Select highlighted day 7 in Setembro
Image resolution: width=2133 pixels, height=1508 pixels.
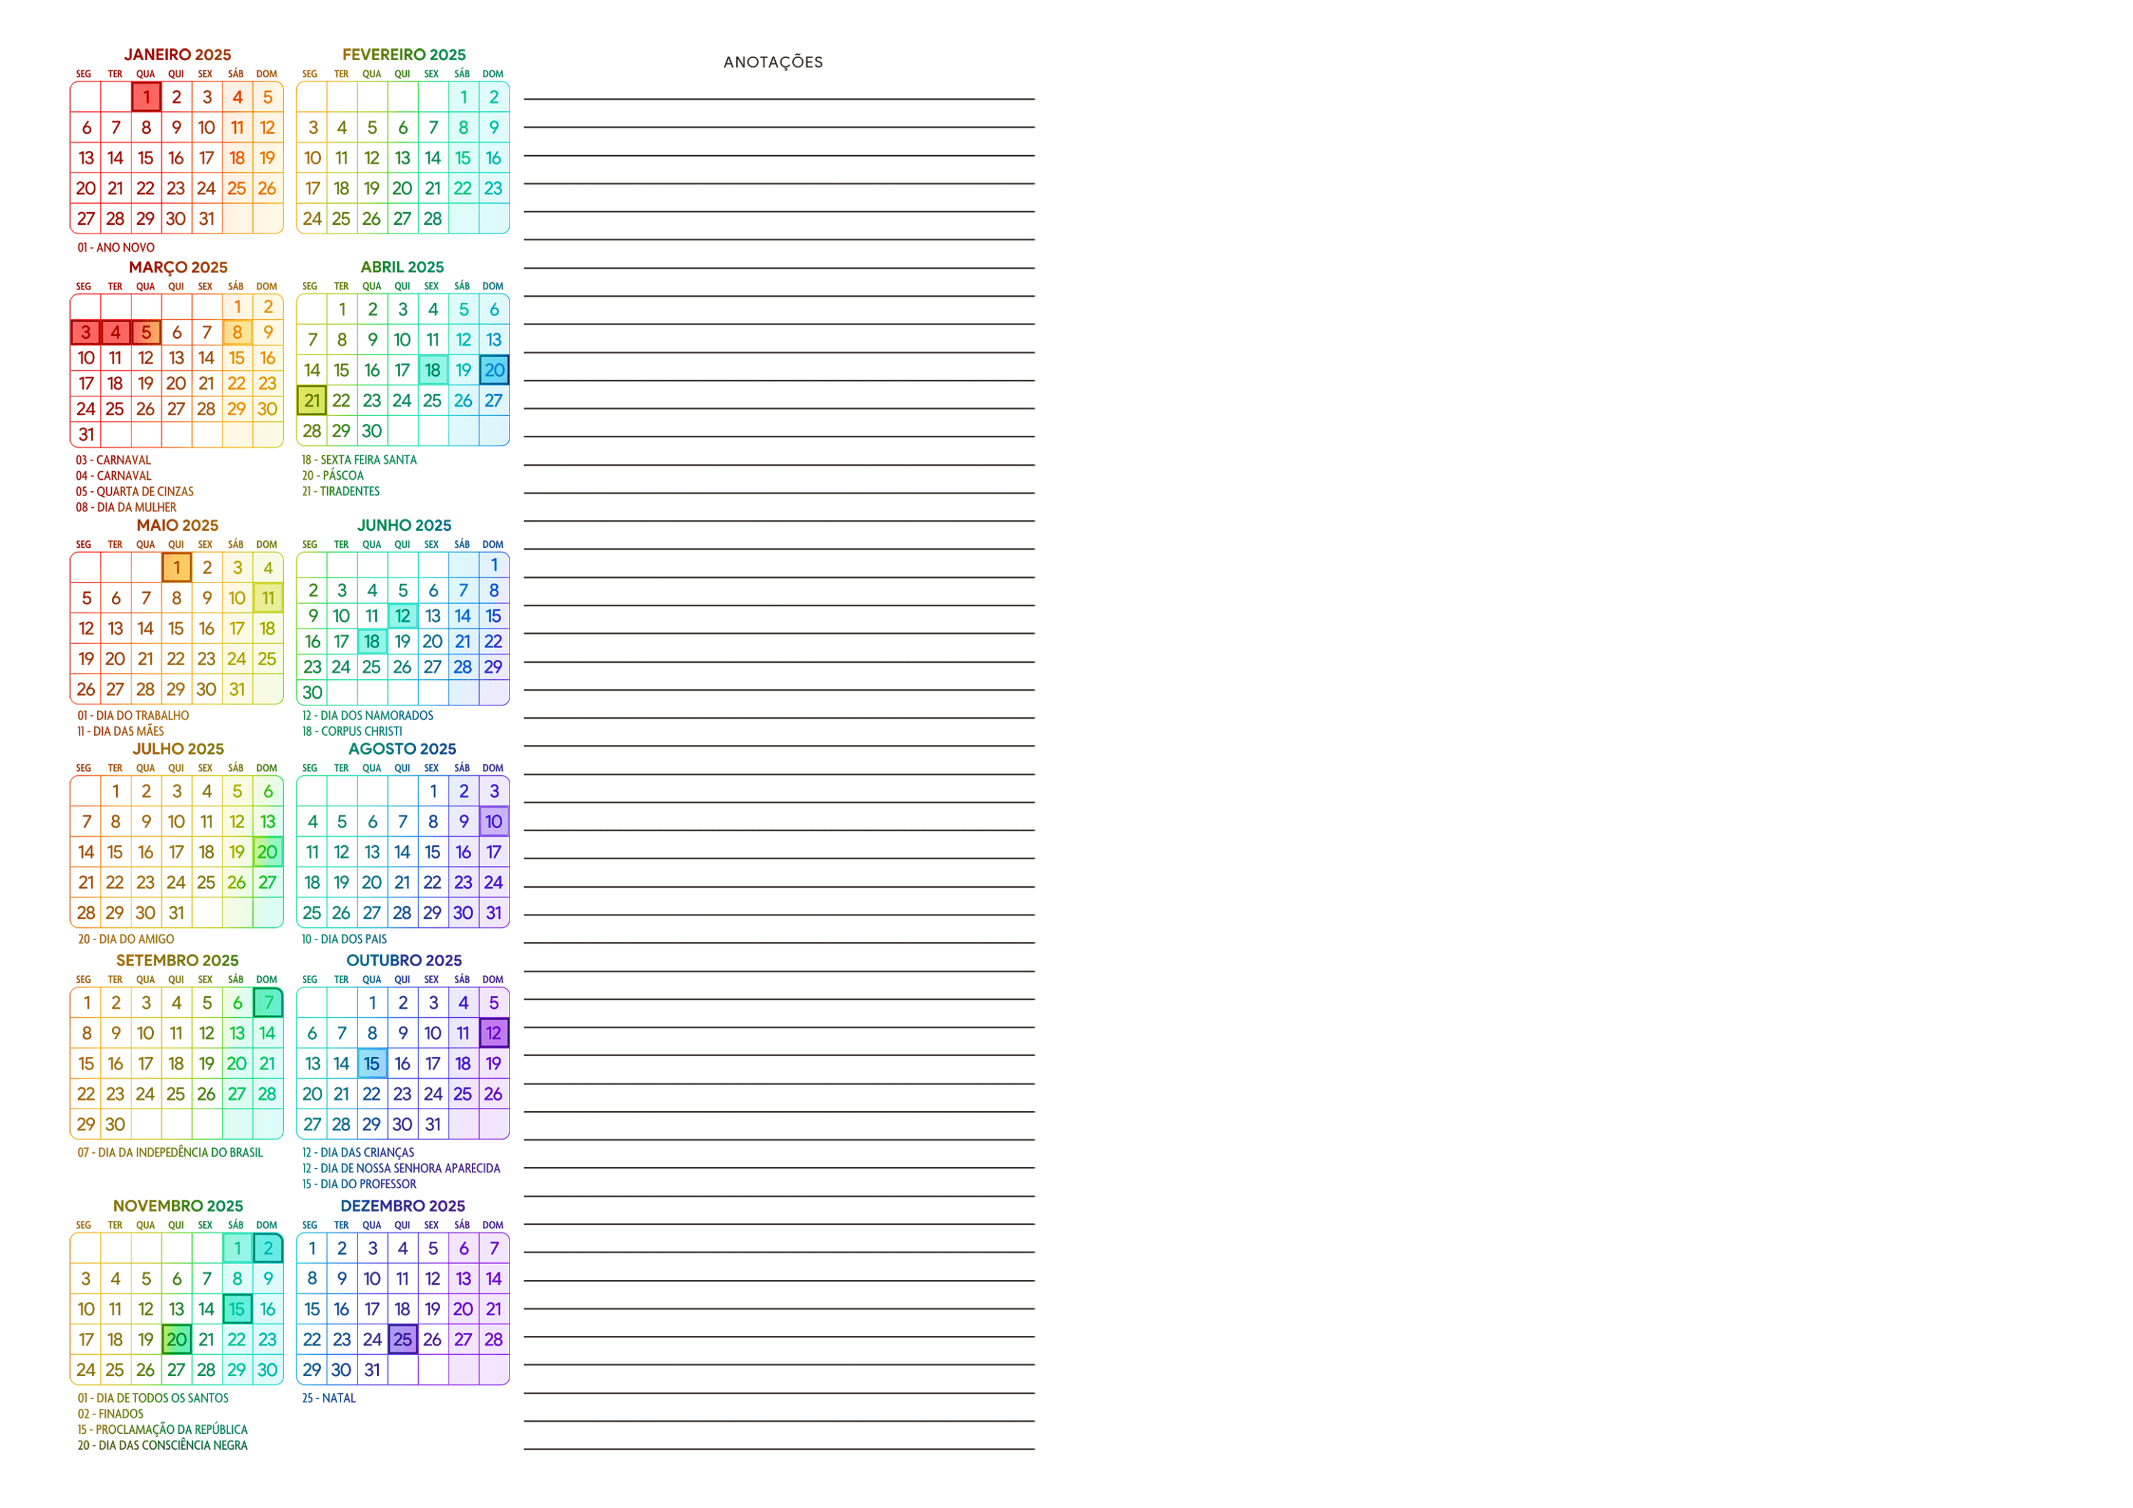[x=268, y=1003]
